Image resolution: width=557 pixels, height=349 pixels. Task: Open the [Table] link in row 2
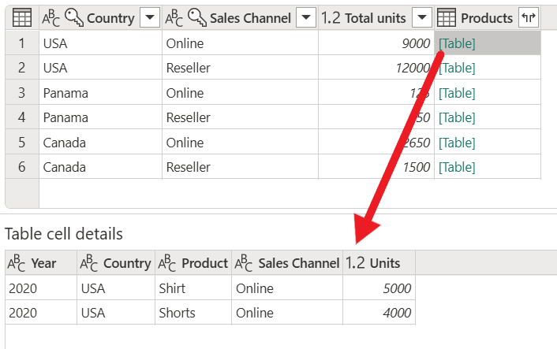click(457, 68)
